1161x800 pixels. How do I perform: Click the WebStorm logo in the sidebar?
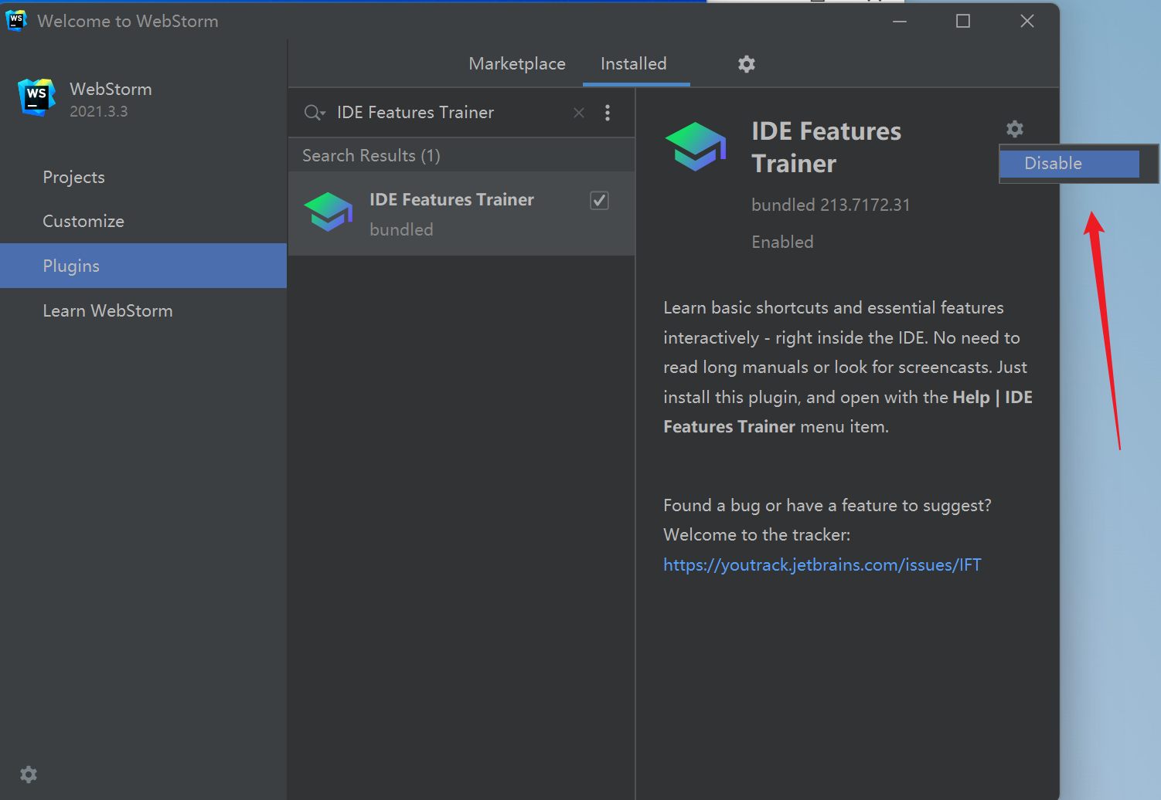[x=37, y=97]
